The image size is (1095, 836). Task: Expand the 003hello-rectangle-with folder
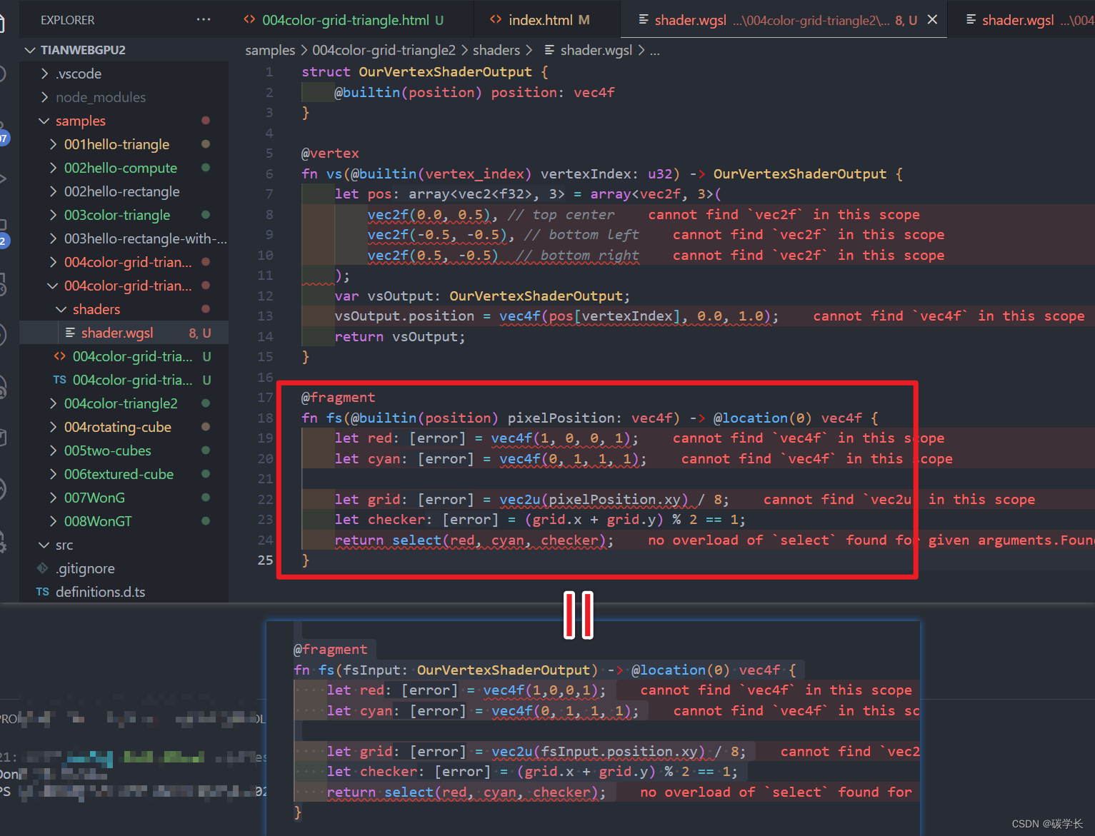click(x=124, y=238)
